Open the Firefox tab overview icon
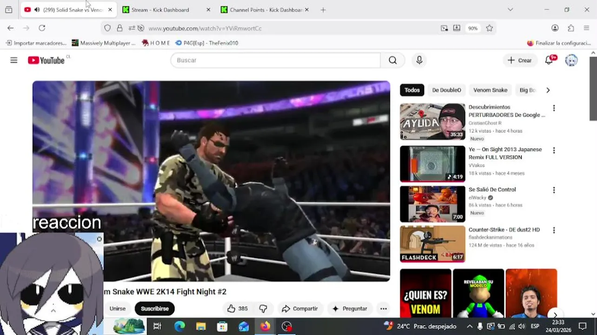 tap(8, 9)
